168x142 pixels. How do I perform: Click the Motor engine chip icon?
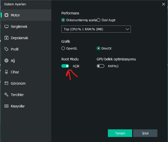(x=6, y=15)
